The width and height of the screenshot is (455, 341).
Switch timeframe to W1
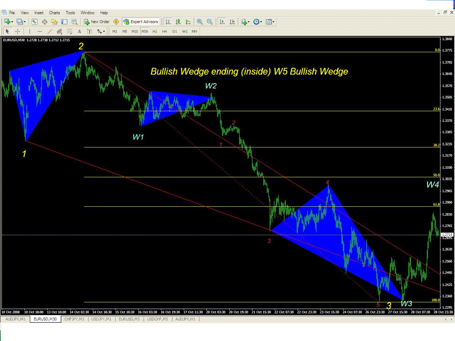click(185, 31)
